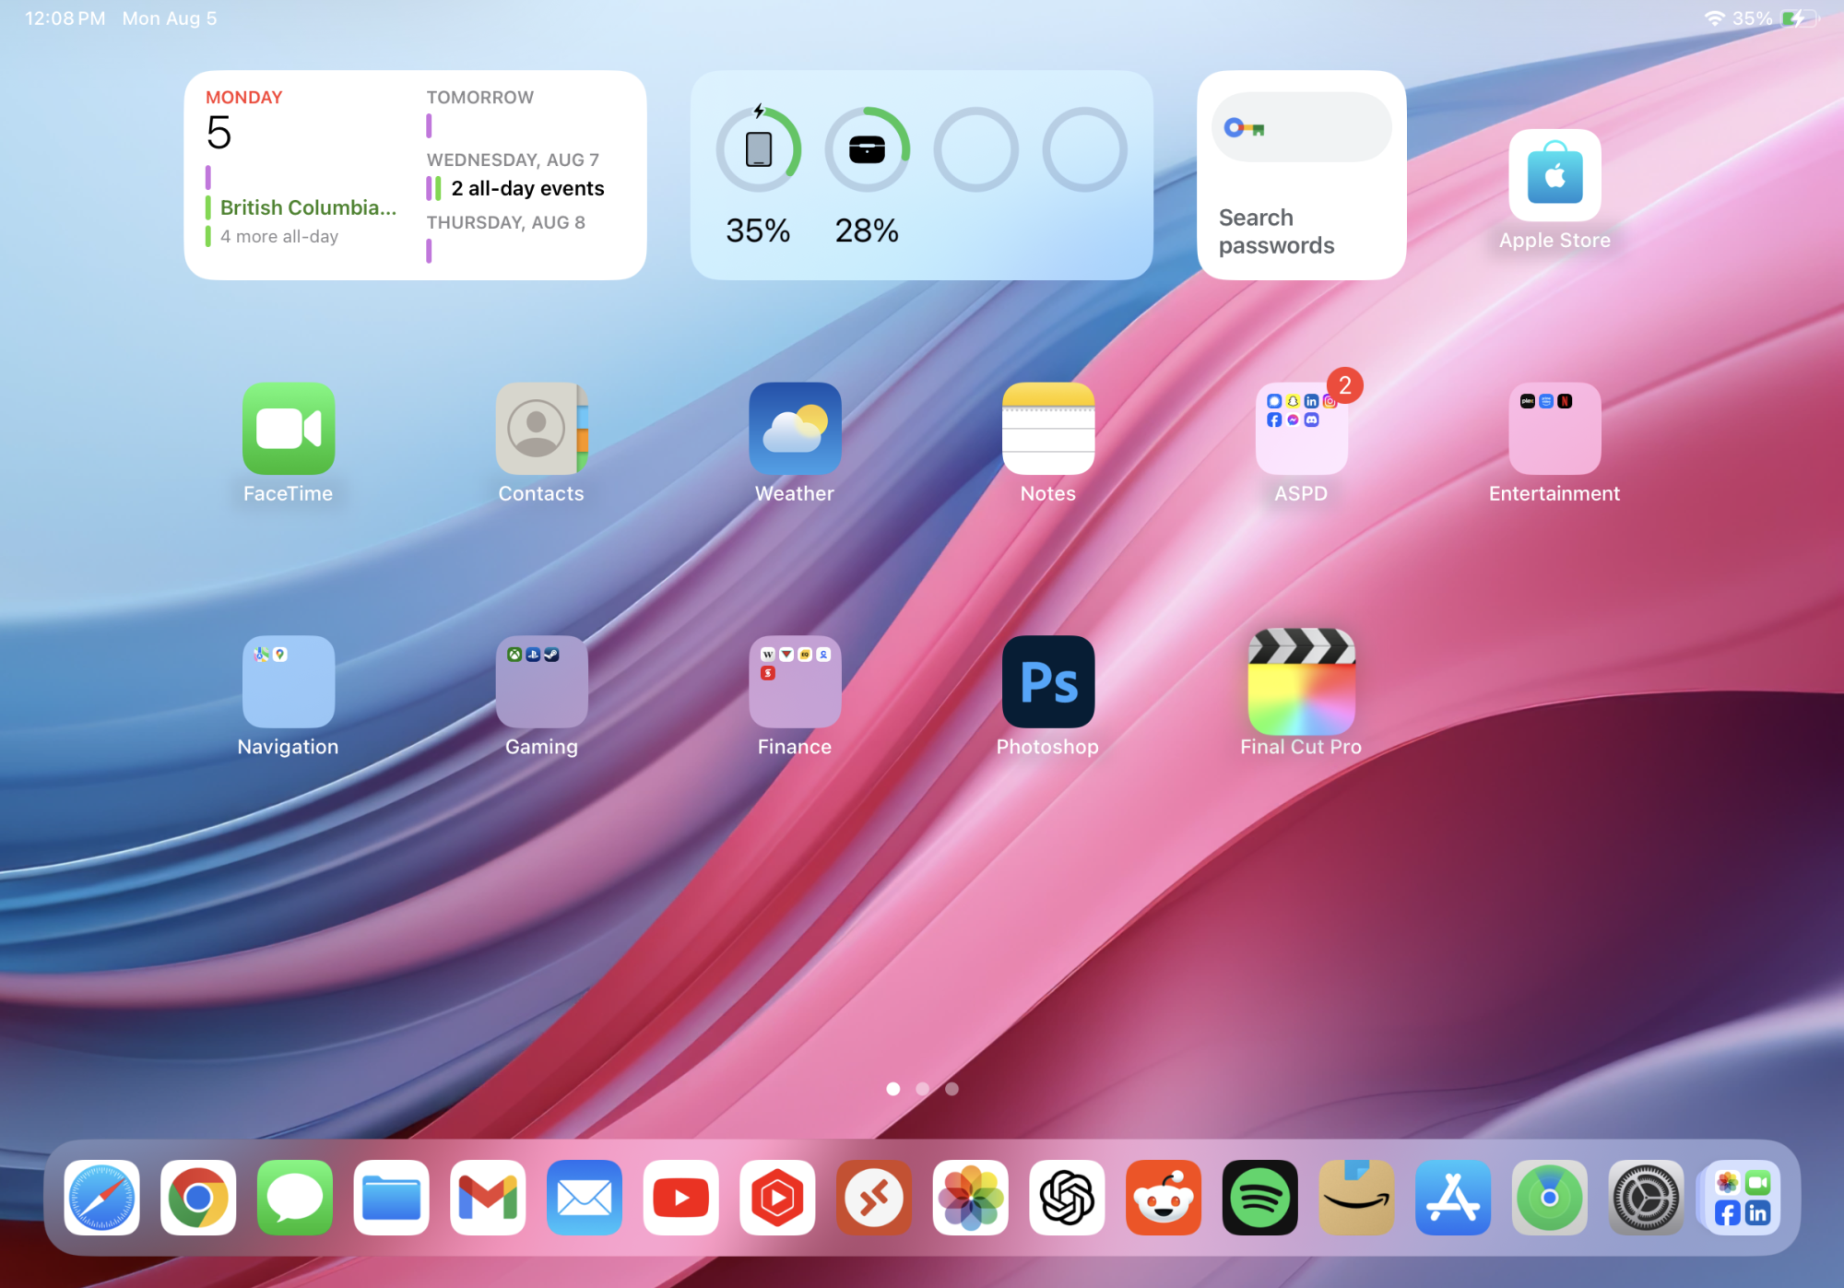This screenshot has height=1288, width=1844.
Task: Launch Photoshop from the home screen
Action: point(1048,682)
